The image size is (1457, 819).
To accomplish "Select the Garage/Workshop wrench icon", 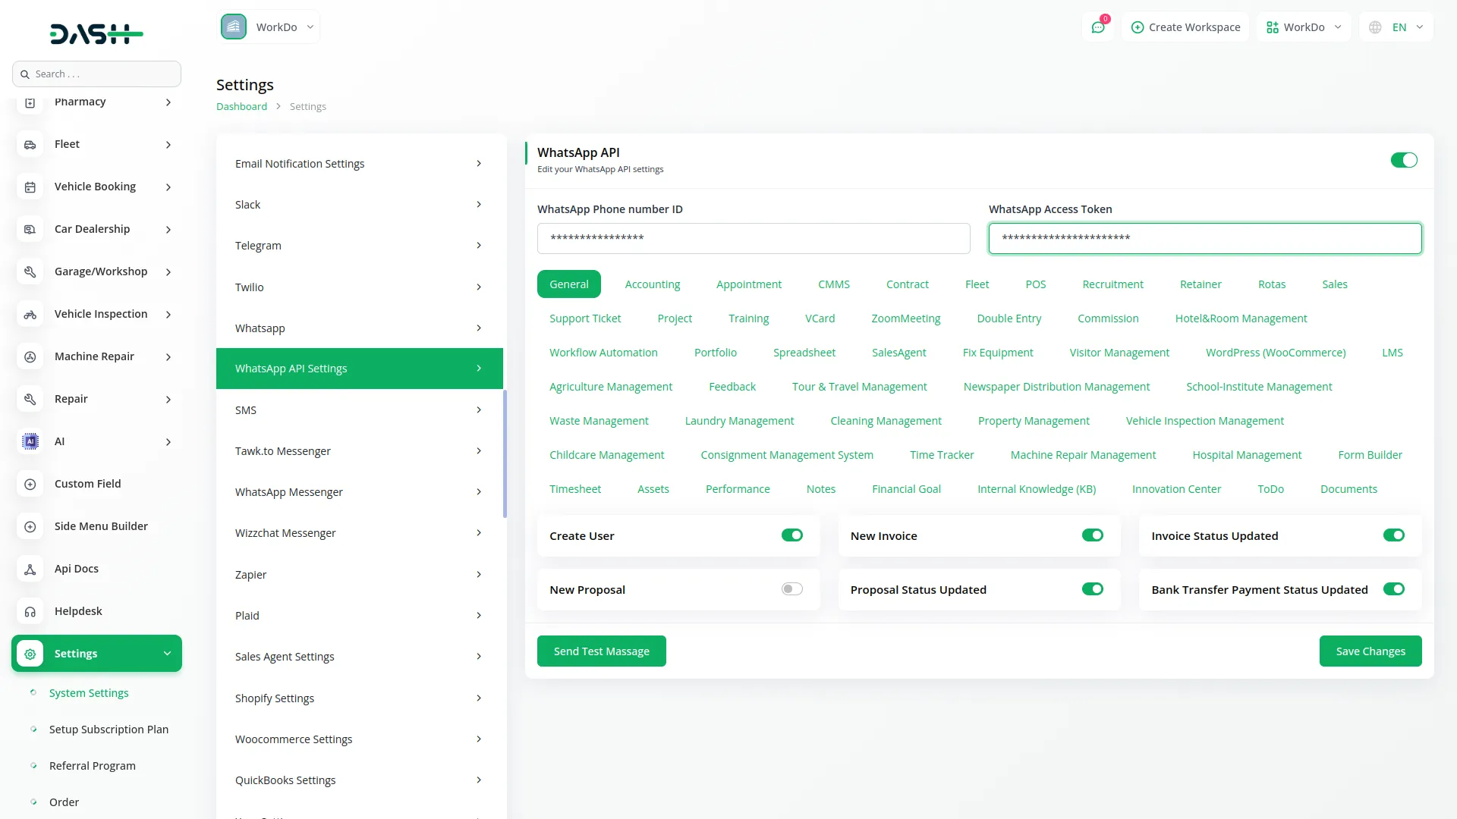I will pos(30,271).
